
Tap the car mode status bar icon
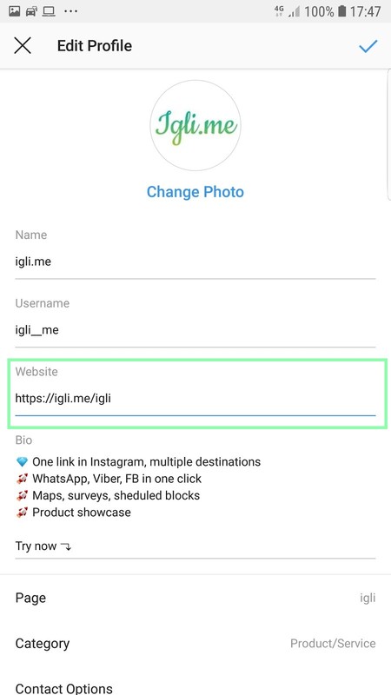(x=31, y=11)
